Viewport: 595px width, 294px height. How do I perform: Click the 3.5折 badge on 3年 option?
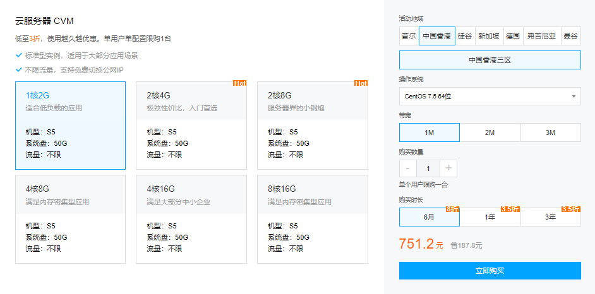click(571, 209)
